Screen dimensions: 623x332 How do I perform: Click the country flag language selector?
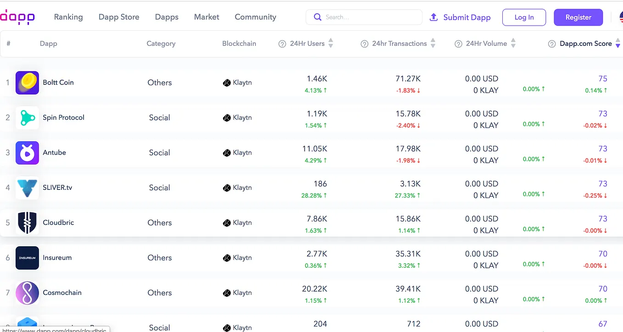coord(621,17)
